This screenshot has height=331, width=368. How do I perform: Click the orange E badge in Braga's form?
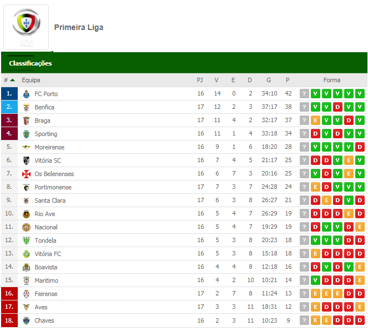(315, 121)
